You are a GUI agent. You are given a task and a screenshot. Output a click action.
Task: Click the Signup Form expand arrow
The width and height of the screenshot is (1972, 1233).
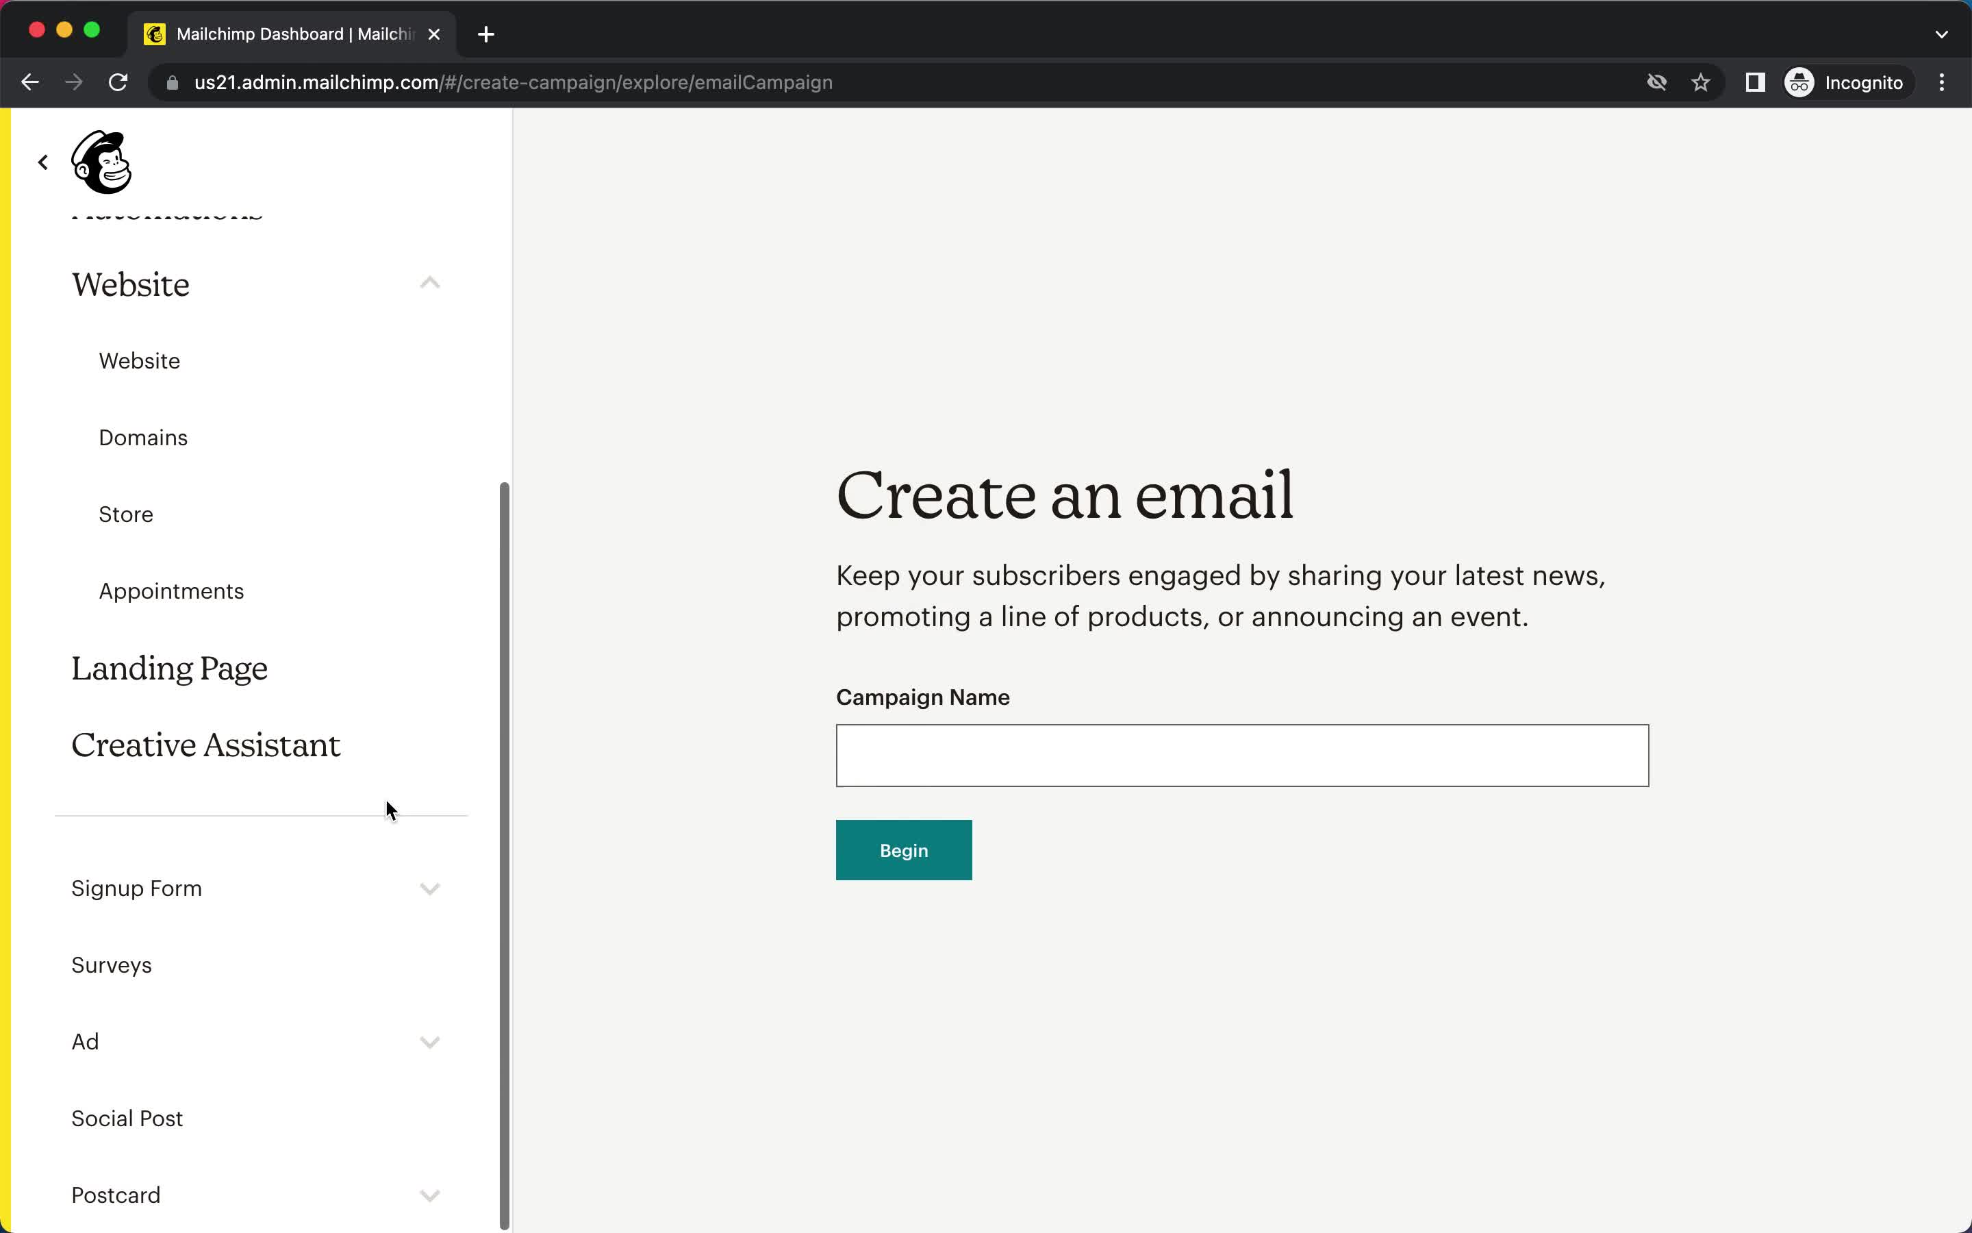429,888
